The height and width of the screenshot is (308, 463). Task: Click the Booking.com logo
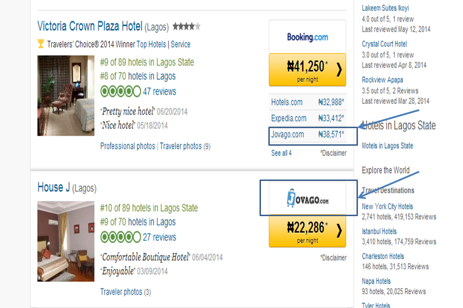coord(307,37)
